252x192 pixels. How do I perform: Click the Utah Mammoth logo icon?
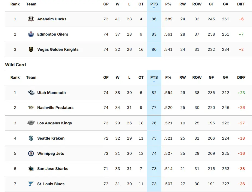pos(31,93)
